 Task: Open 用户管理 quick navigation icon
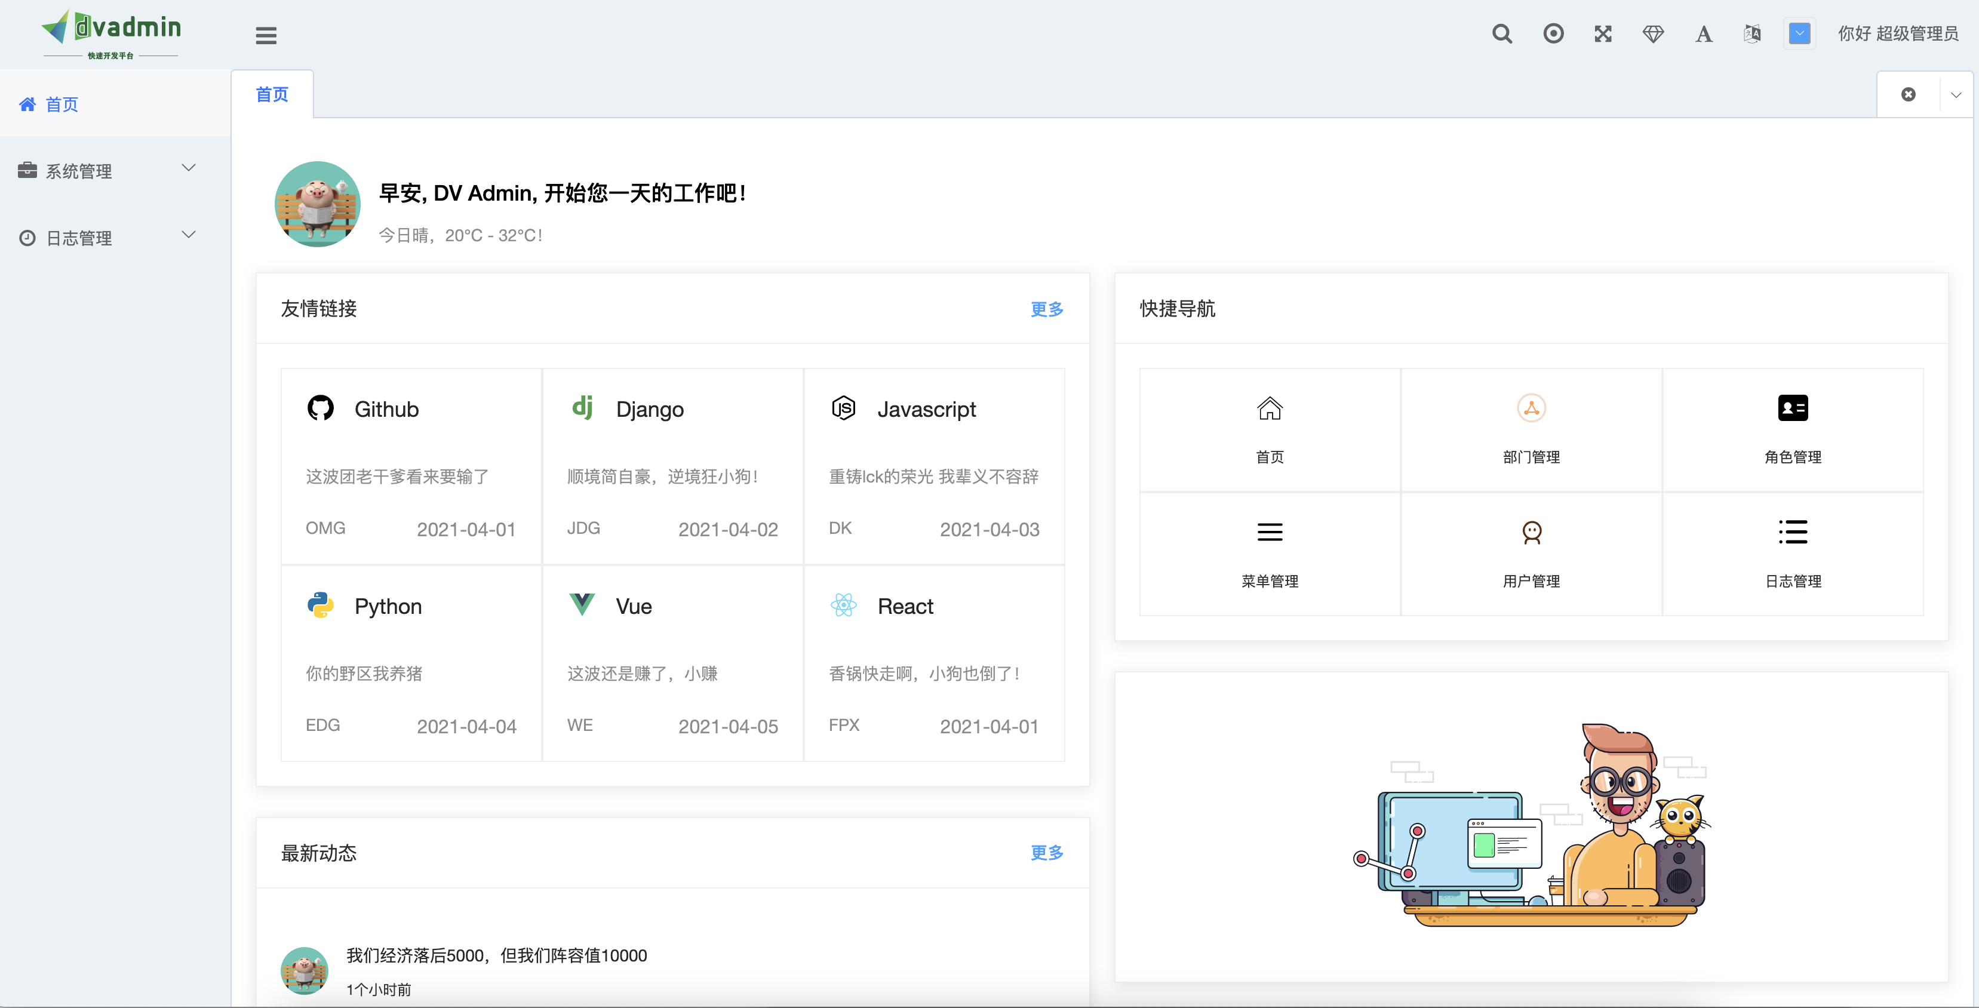point(1531,533)
